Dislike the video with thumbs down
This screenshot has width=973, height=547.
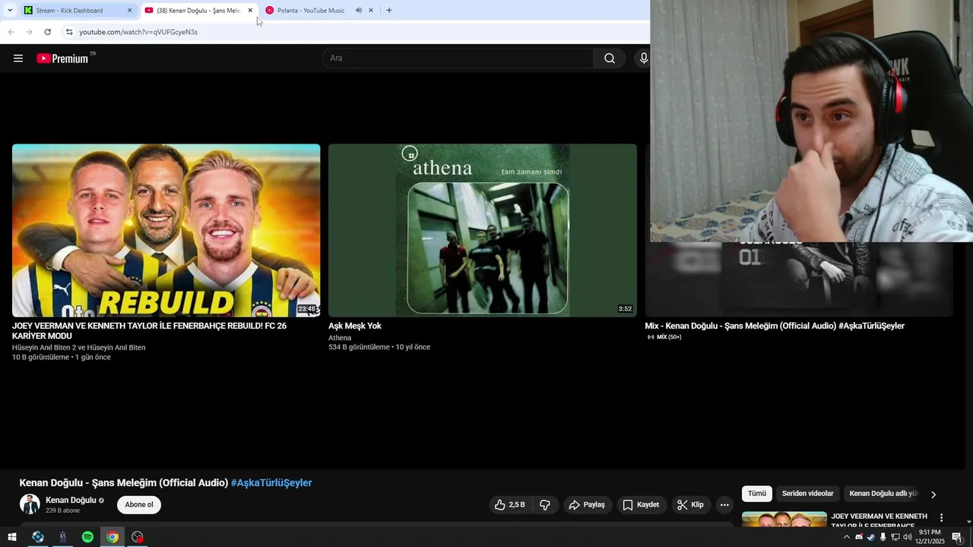[x=544, y=504]
